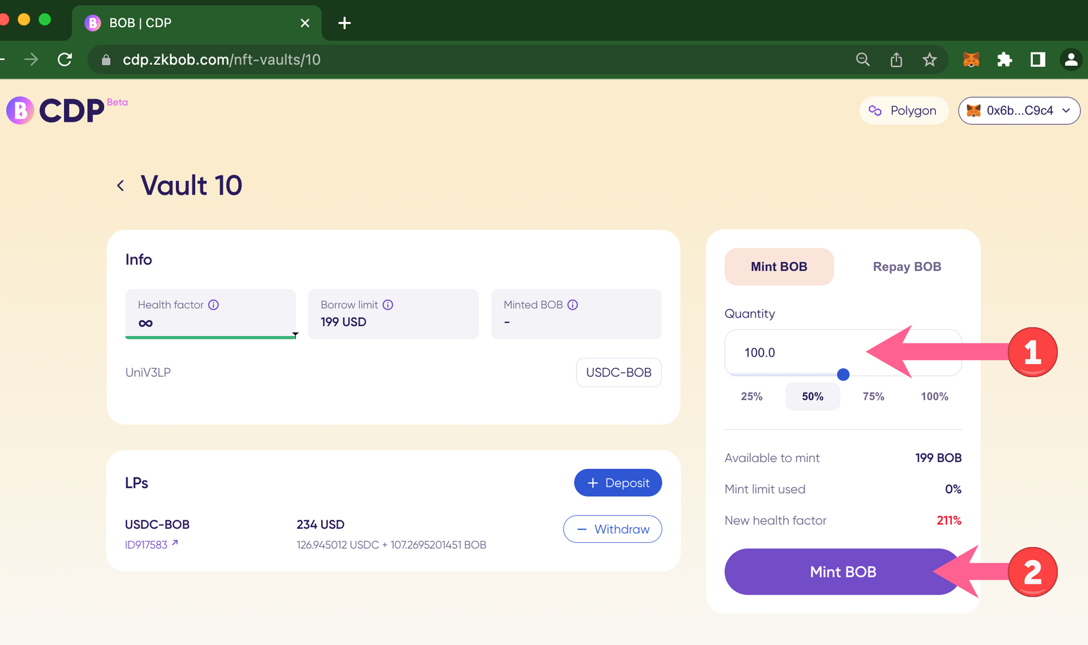Click the USDC-BOB pair badge
Screen dimensions: 1088x645
[x=619, y=372]
